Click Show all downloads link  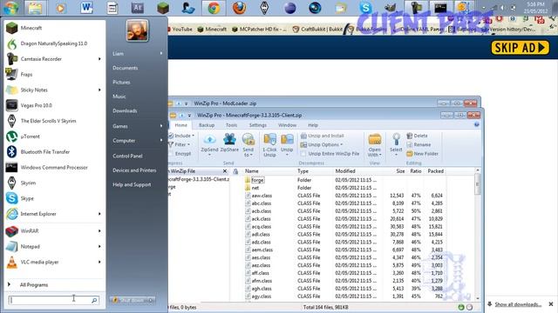tap(518, 304)
